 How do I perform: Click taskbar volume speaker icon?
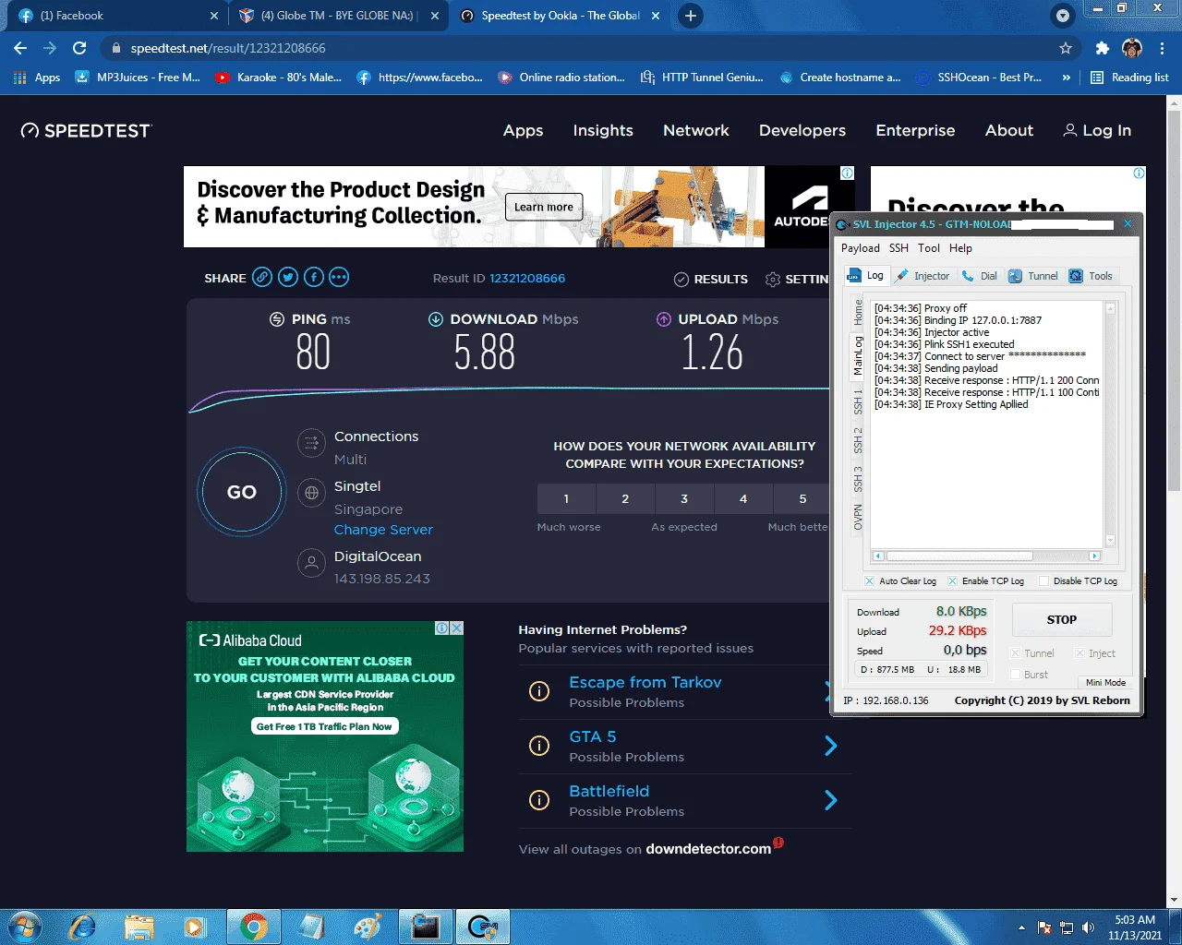click(x=1088, y=927)
